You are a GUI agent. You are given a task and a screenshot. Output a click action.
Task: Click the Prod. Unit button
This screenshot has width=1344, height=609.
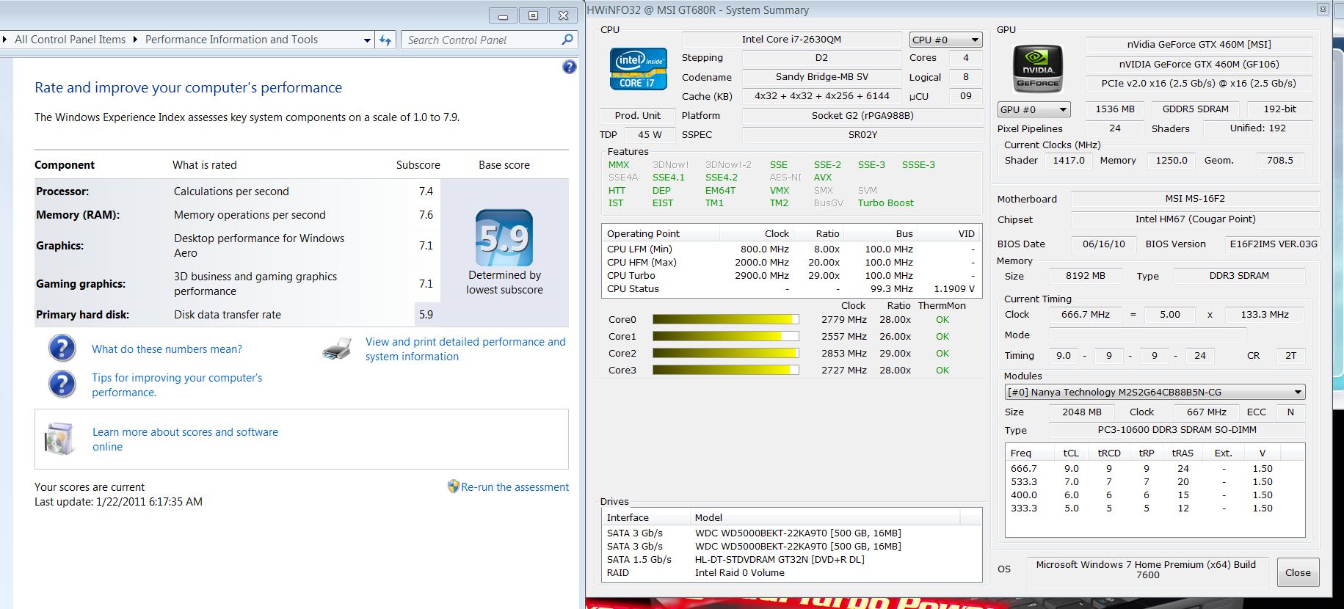[x=637, y=115]
